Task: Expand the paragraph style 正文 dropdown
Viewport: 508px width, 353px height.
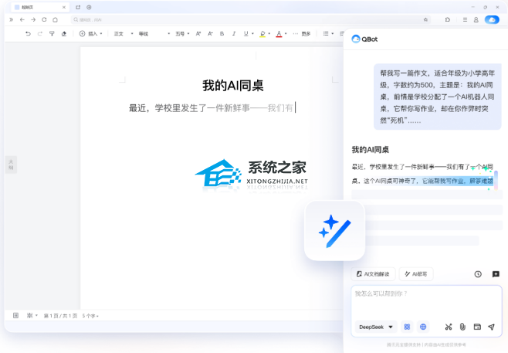Action: click(x=124, y=34)
